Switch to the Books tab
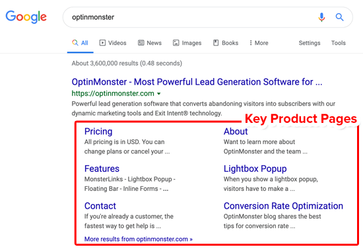This screenshot has width=363, height=249. (x=226, y=43)
